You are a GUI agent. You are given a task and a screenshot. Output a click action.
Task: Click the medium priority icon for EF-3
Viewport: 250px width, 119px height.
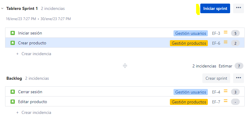pos(225,32)
